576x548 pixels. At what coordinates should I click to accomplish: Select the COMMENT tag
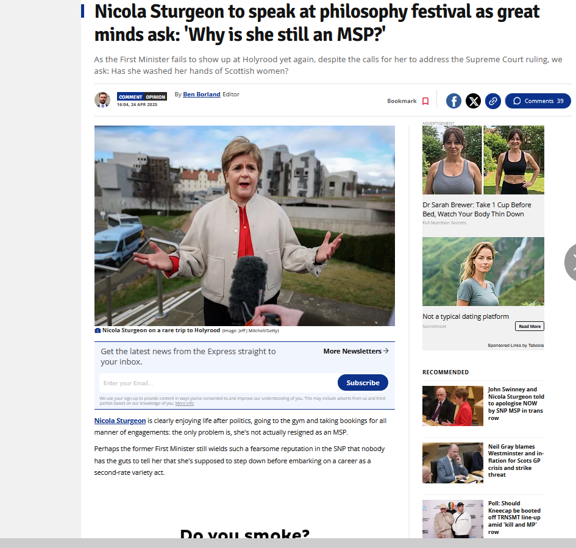130,96
